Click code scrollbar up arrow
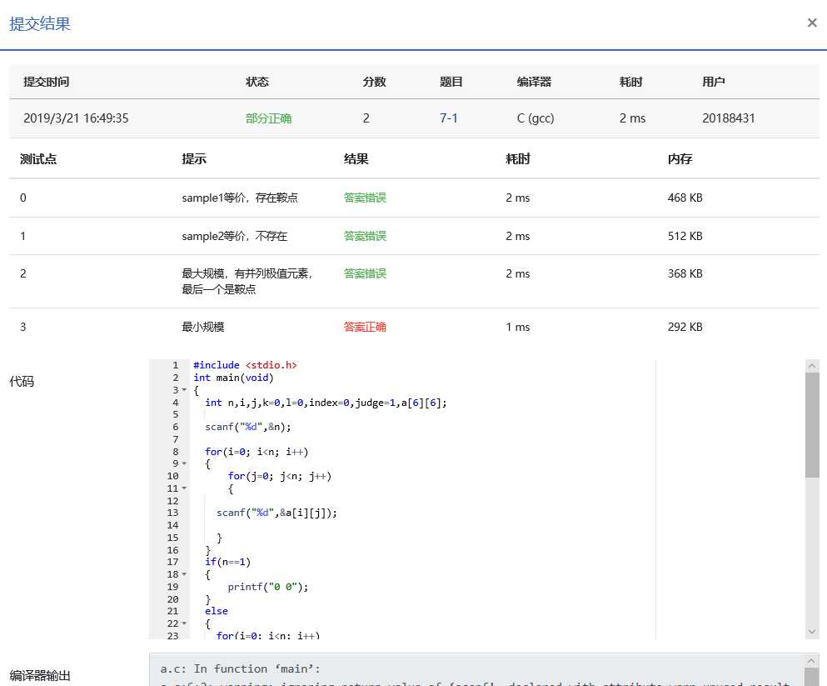Screen dimensions: 827x686 click(812, 366)
